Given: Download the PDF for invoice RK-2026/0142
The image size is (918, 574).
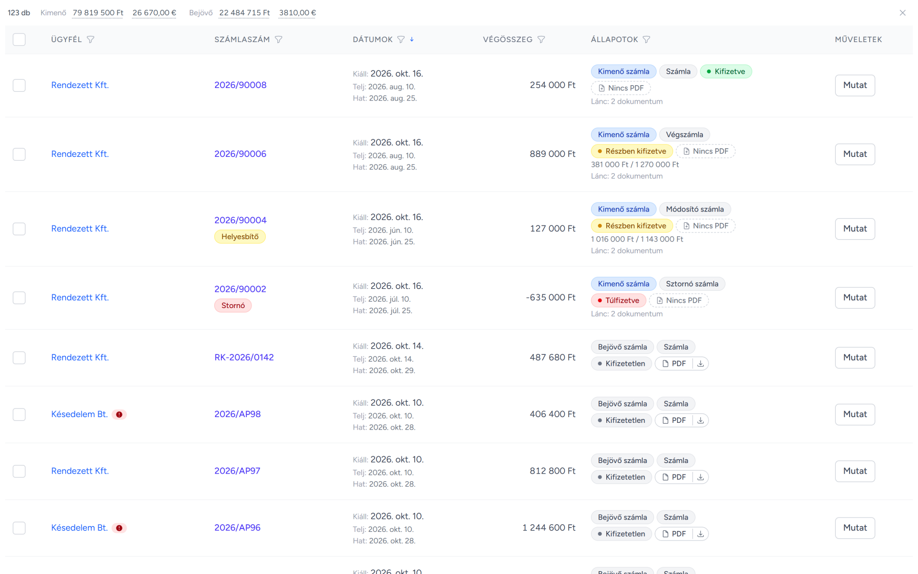Looking at the screenshot, I should pyautogui.click(x=700, y=364).
